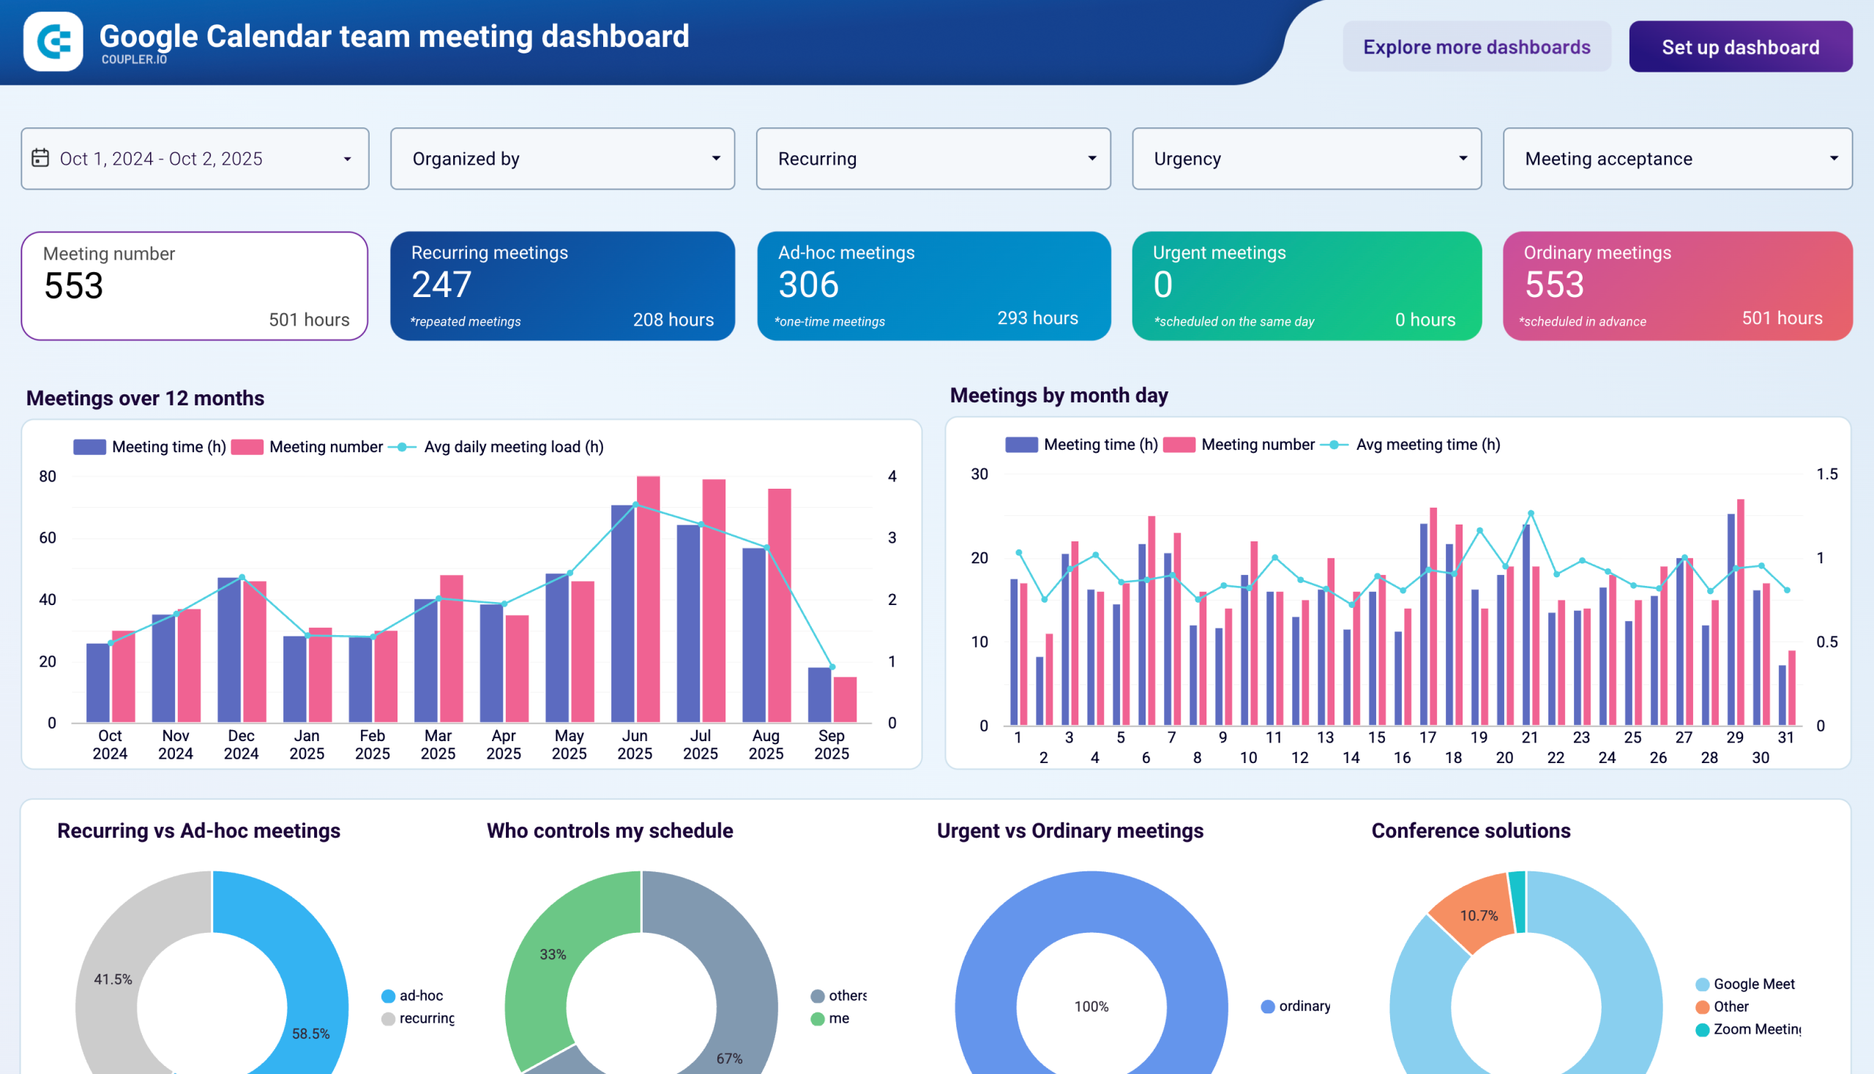Click "Explore more dashboards"
Viewport: 1874px width, 1074px height.
click(x=1477, y=47)
